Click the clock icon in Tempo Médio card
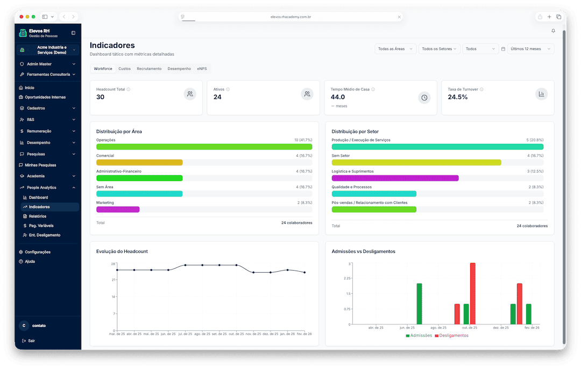This screenshot has height=369, width=581. coord(424,97)
